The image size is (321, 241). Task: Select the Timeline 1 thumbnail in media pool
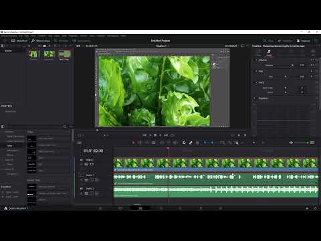tap(64, 54)
